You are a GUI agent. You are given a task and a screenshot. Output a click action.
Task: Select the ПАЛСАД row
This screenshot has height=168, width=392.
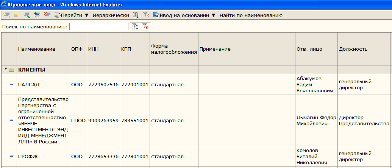196,84
